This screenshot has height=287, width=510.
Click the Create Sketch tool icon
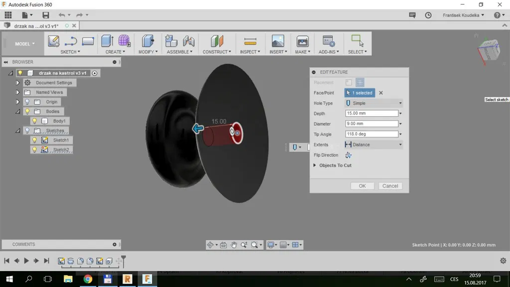click(54, 41)
